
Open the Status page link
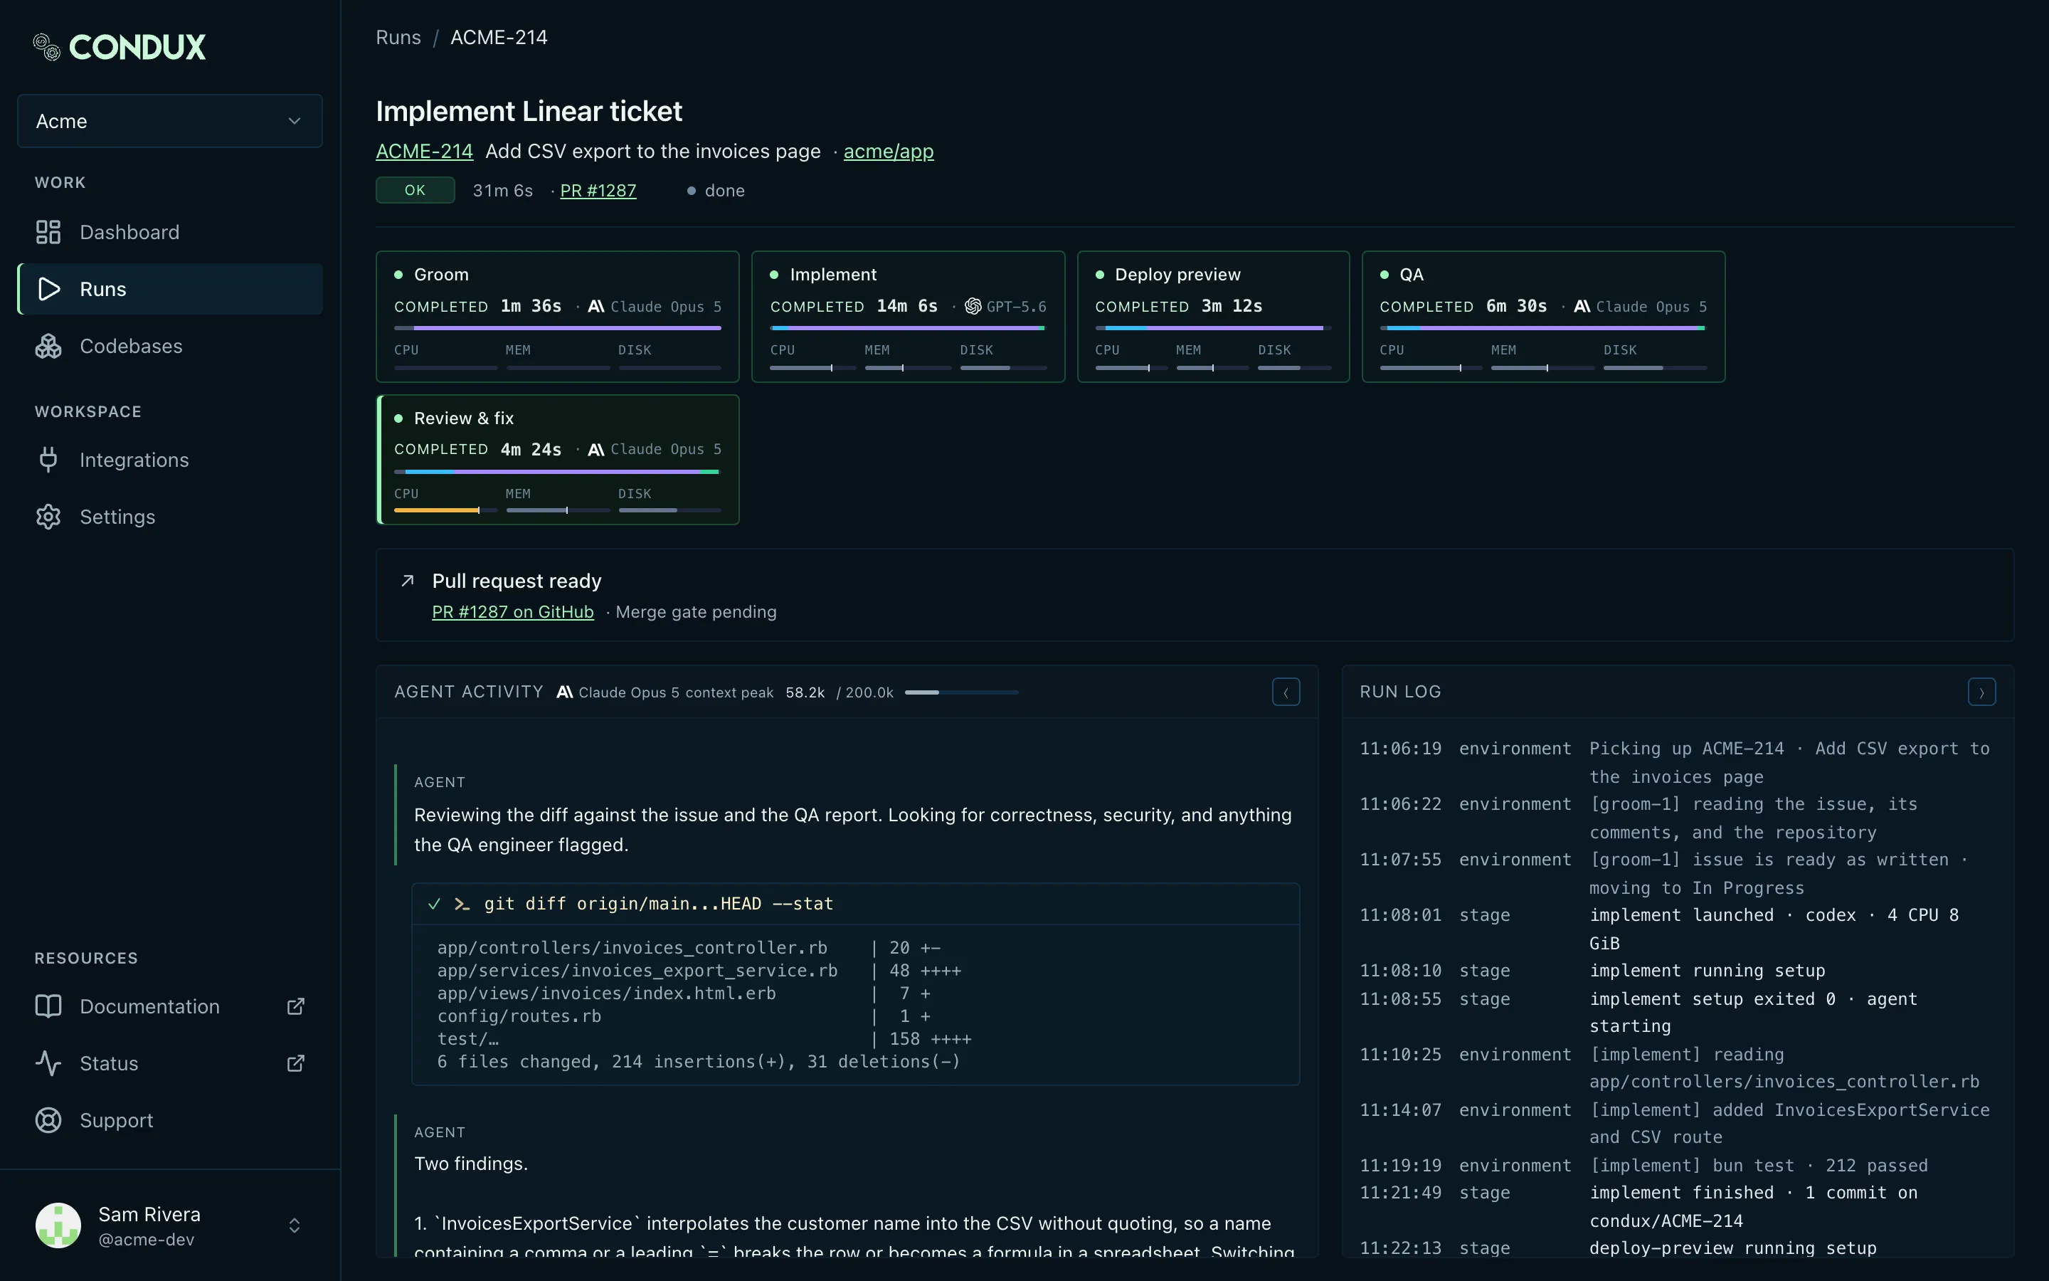[x=169, y=1063]
